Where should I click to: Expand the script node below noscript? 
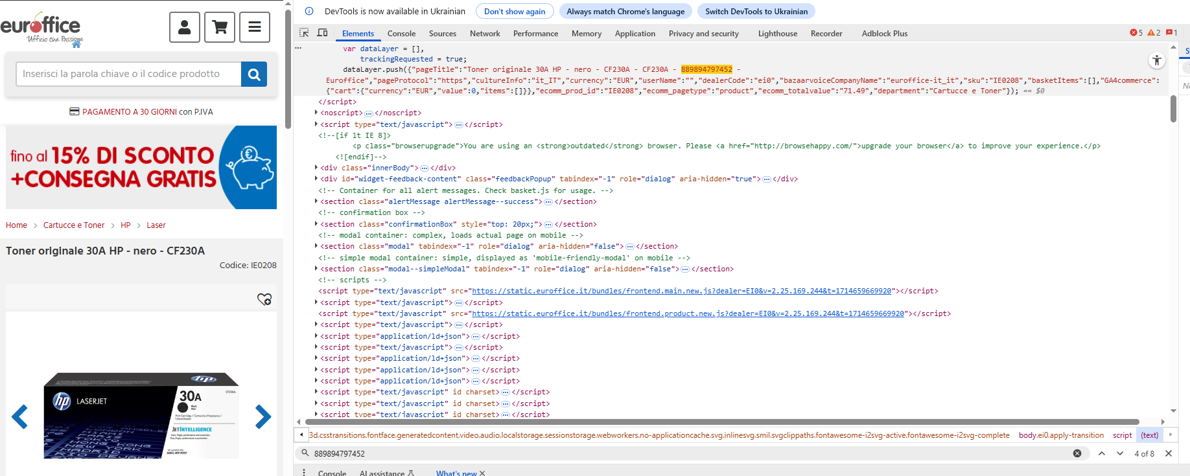(316, 124)
